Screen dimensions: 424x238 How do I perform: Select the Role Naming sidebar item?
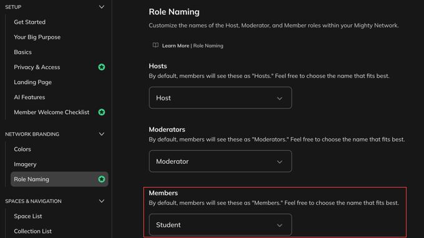point(59,179)
